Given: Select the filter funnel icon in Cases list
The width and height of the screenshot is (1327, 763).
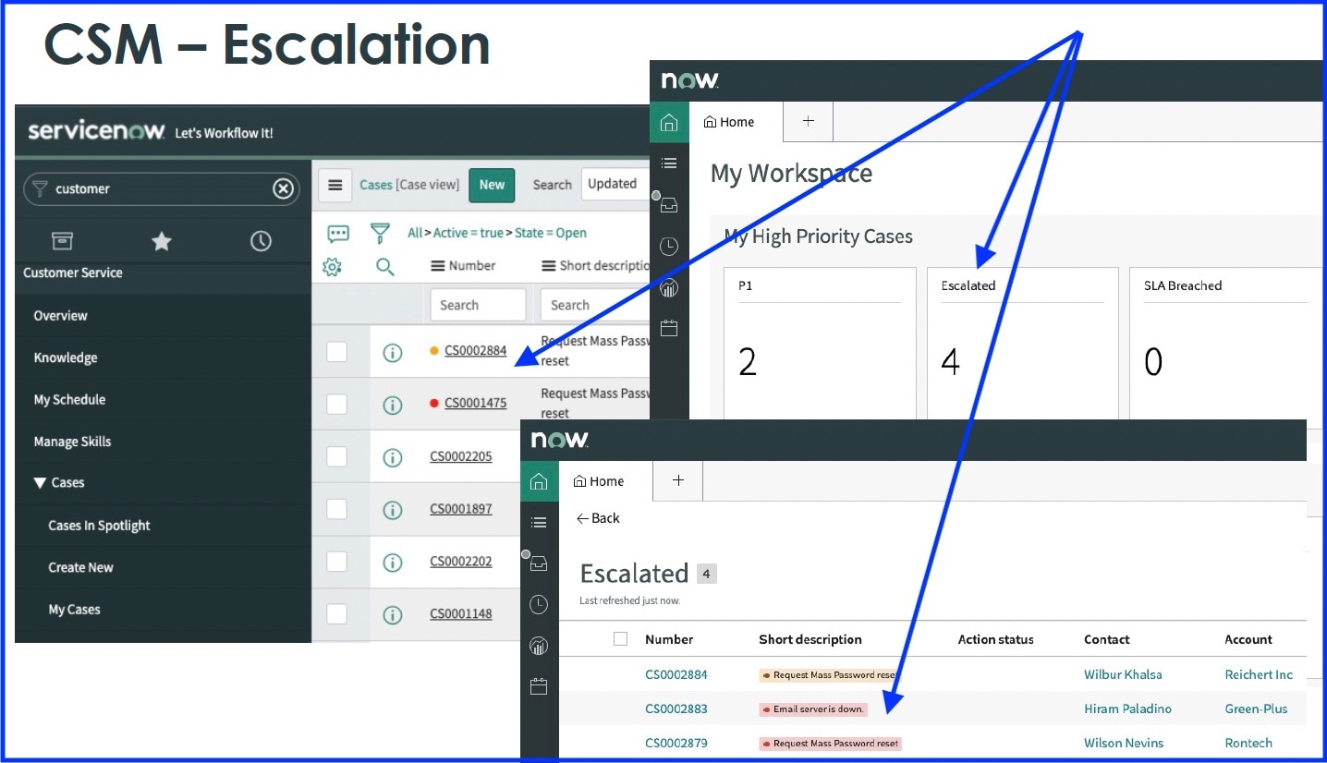Looking at the screenshot, I should tap(381, 233).
